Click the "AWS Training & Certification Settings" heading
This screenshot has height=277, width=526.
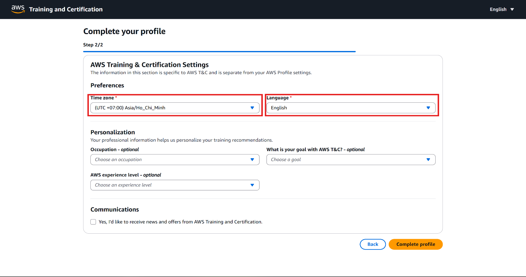150,65
